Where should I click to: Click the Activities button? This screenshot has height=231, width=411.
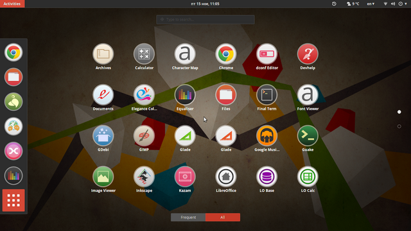pyautogui.click(x=12, y=4)
